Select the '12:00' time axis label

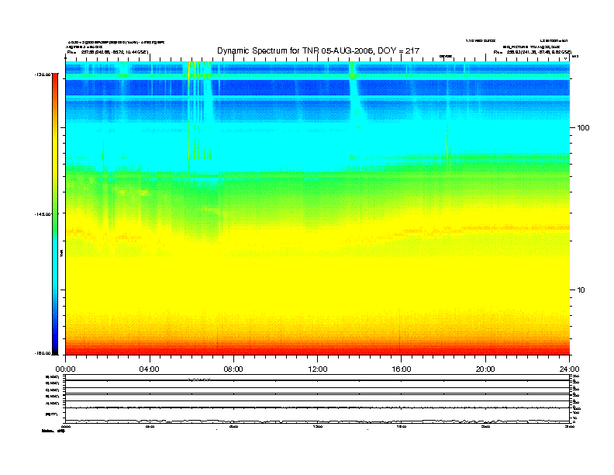pos(318,369)
